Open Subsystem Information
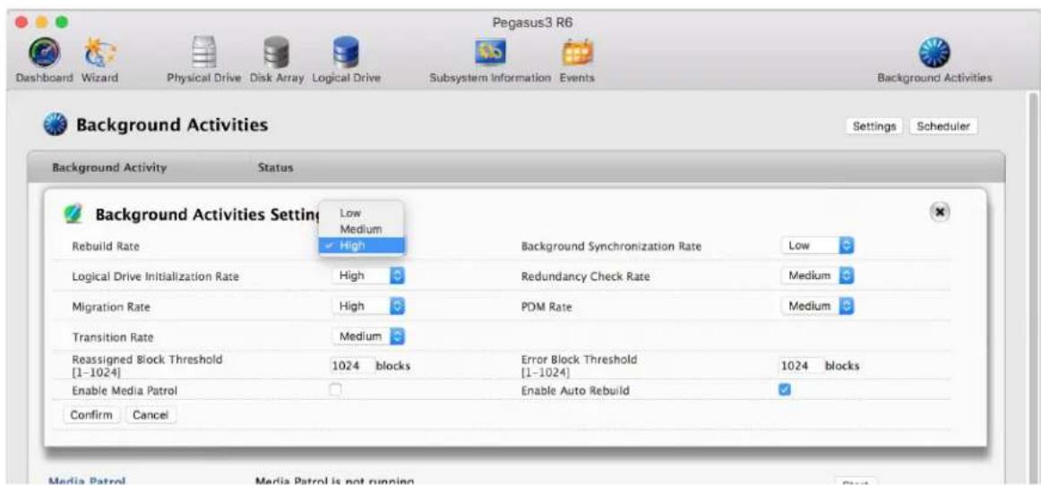The width and height of the screenshot is (1041, 485). (490, 60)
